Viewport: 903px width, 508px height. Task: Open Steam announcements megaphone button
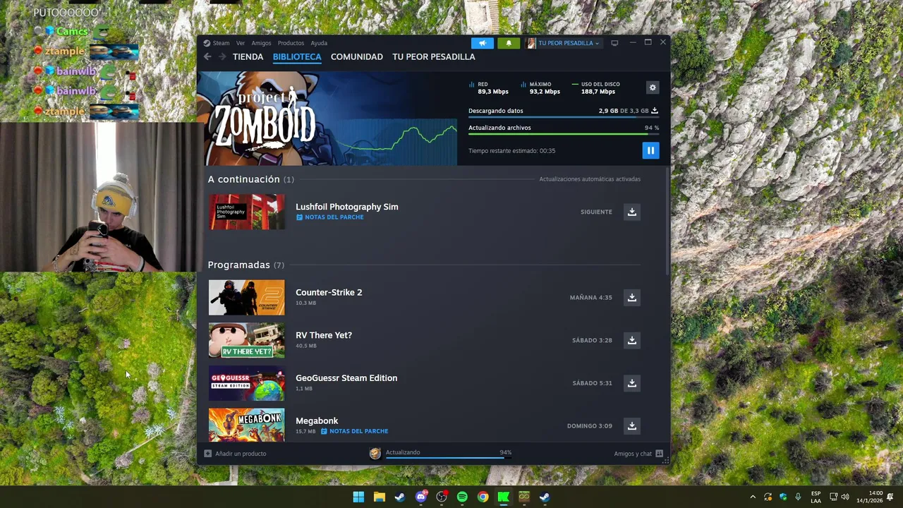tap(483, 43)
